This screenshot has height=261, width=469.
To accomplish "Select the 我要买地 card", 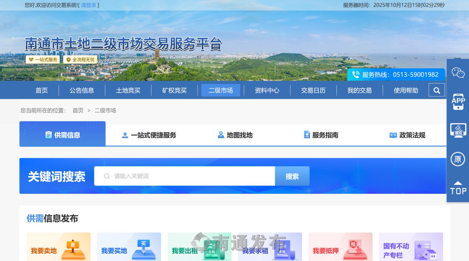I will tap(129, 247).
